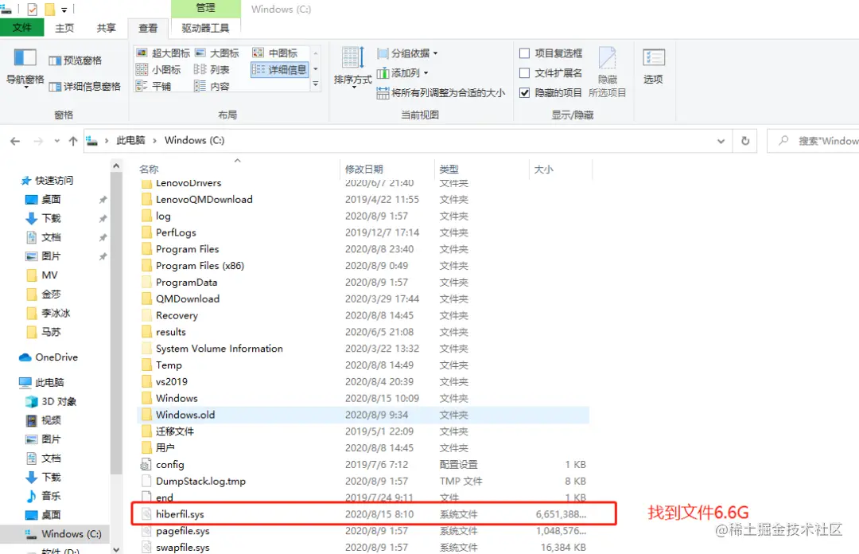Switch to 超大图标 view mode
Viewport: 859px width, 554px height.
(165, 53)
